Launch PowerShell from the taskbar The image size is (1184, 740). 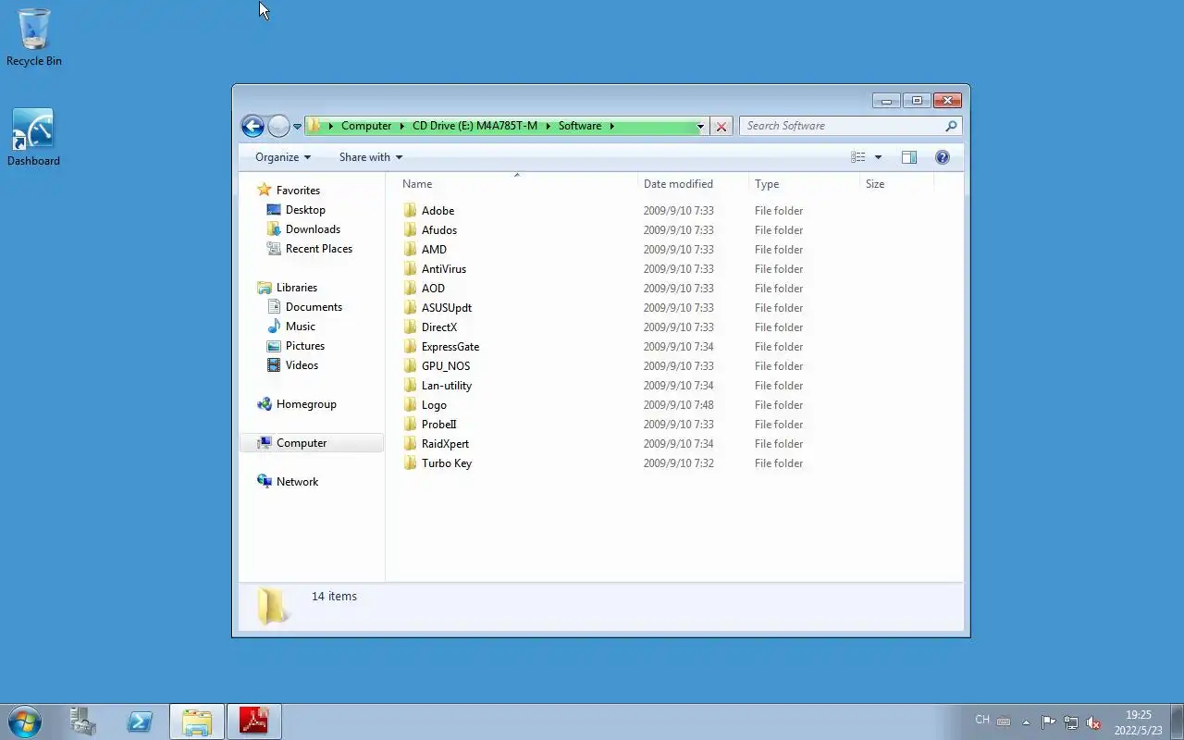[x=140, y=721]
